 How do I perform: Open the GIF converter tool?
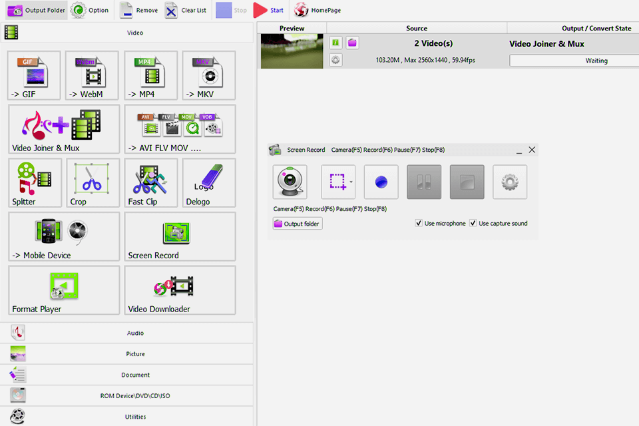(x=33, y=75)
